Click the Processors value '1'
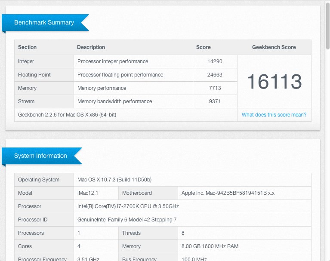Viewport: 330px width, 261px height. (79, 233)
